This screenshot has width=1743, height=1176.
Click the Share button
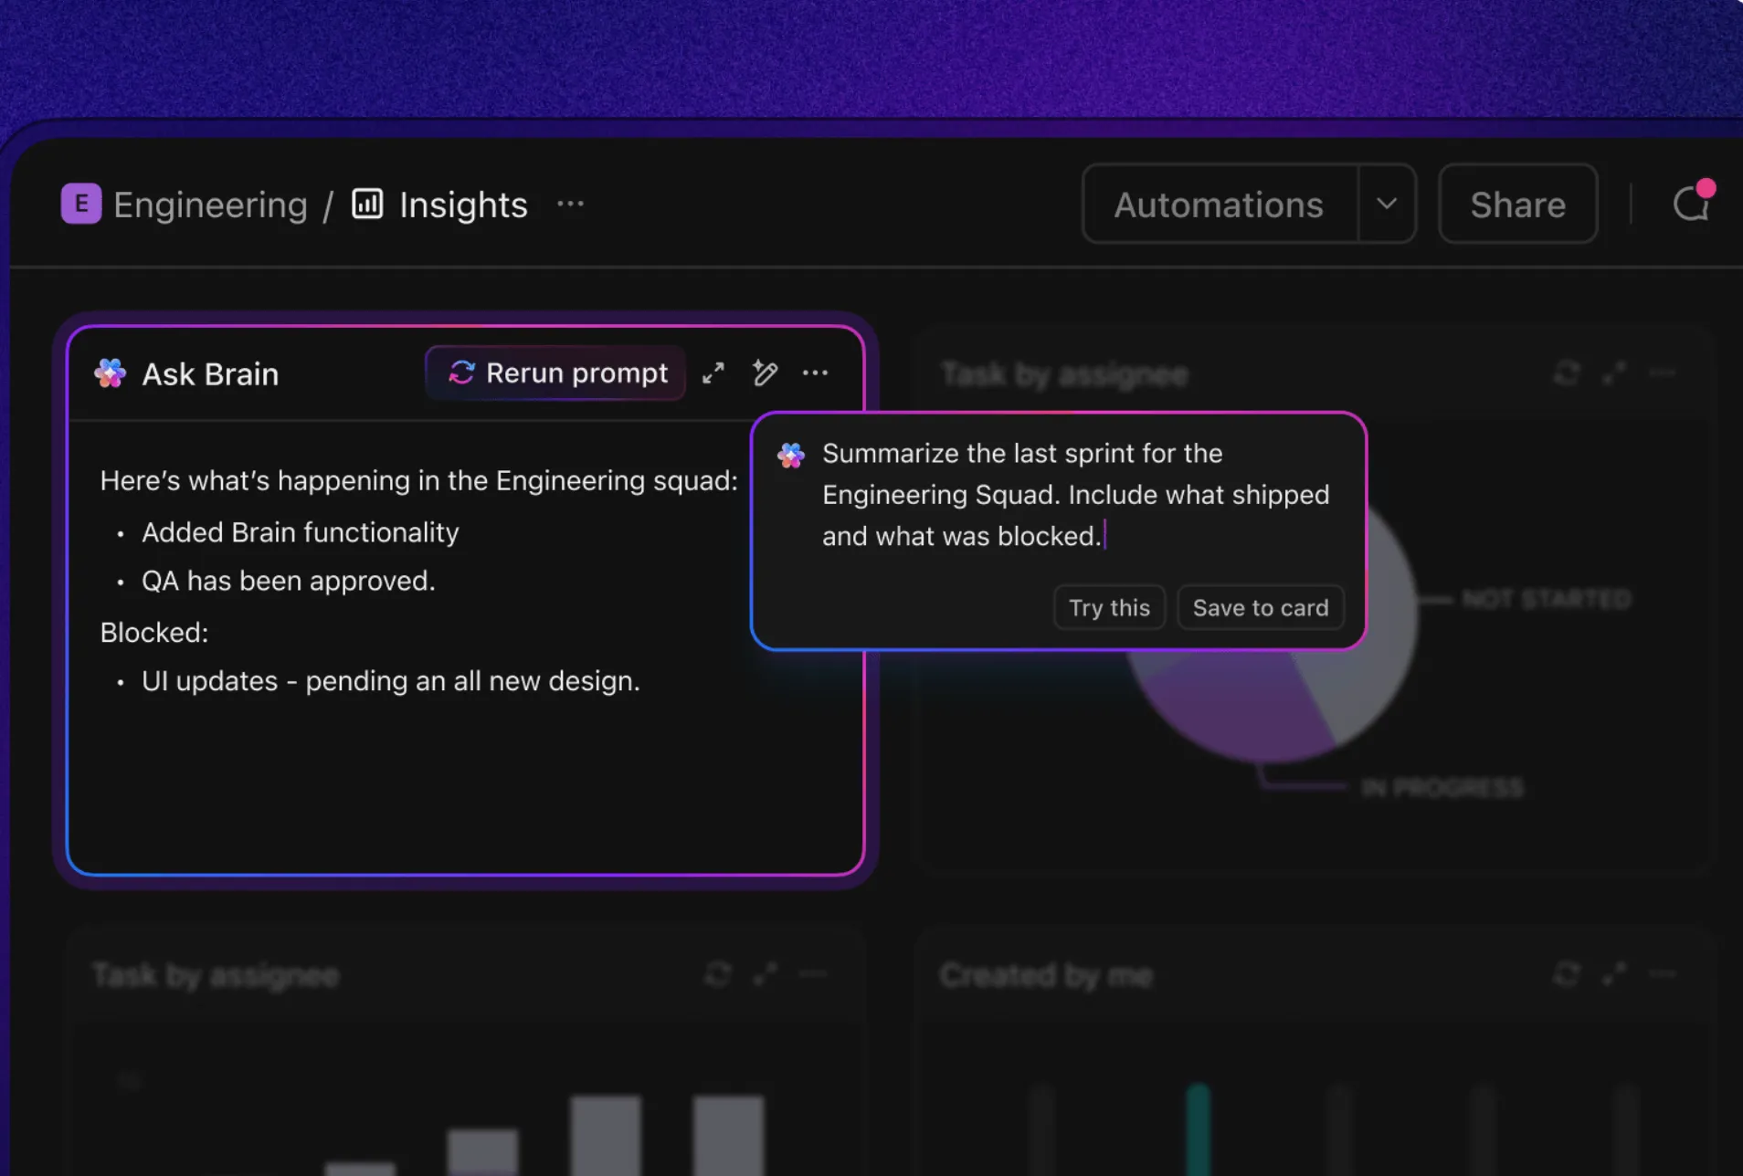point(1517,205)
